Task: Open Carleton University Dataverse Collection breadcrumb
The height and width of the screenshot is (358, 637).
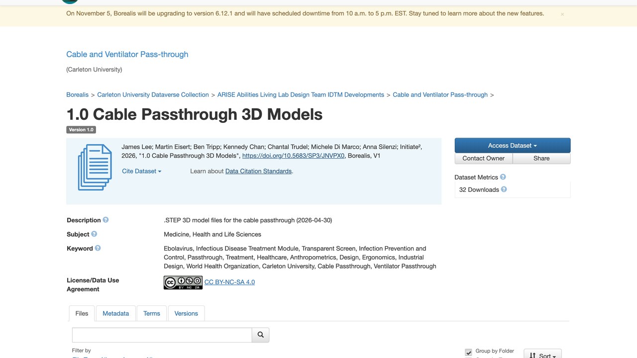Action: [153, 94]
